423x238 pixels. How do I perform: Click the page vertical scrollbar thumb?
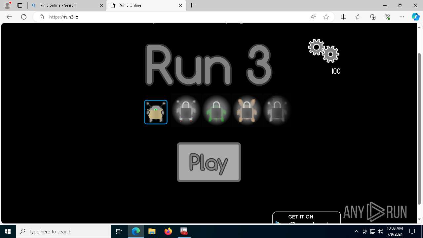[x=419, y=129]
